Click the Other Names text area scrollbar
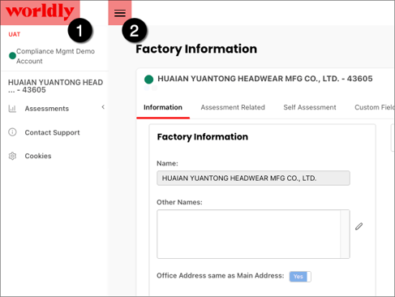 (x=345, y=234)
